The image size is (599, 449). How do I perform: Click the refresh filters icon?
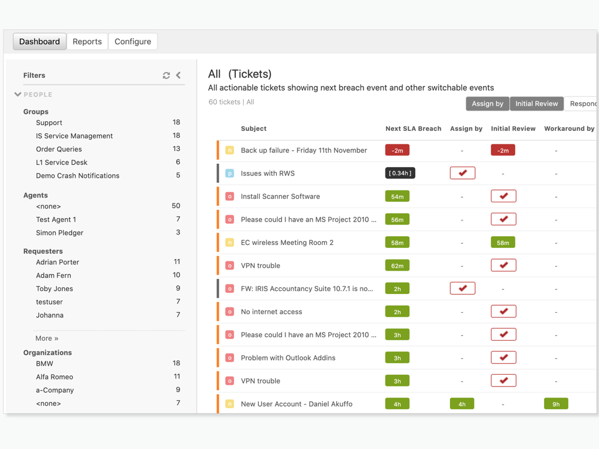click(x=166, y=75)
